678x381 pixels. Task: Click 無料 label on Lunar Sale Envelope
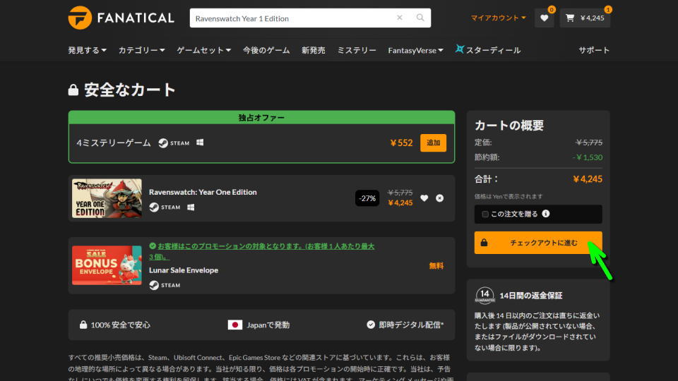coord(436,266)
